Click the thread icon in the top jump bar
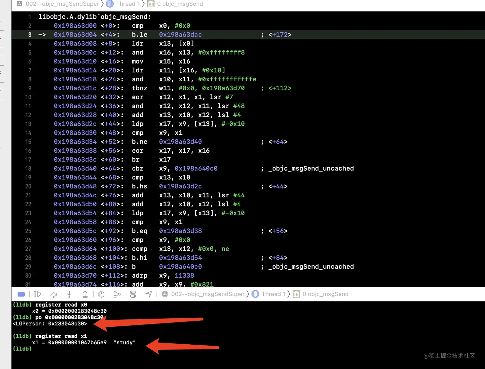The width and height of the screenshot is (485, 369). pyautogui.click(x=110, y=4)
